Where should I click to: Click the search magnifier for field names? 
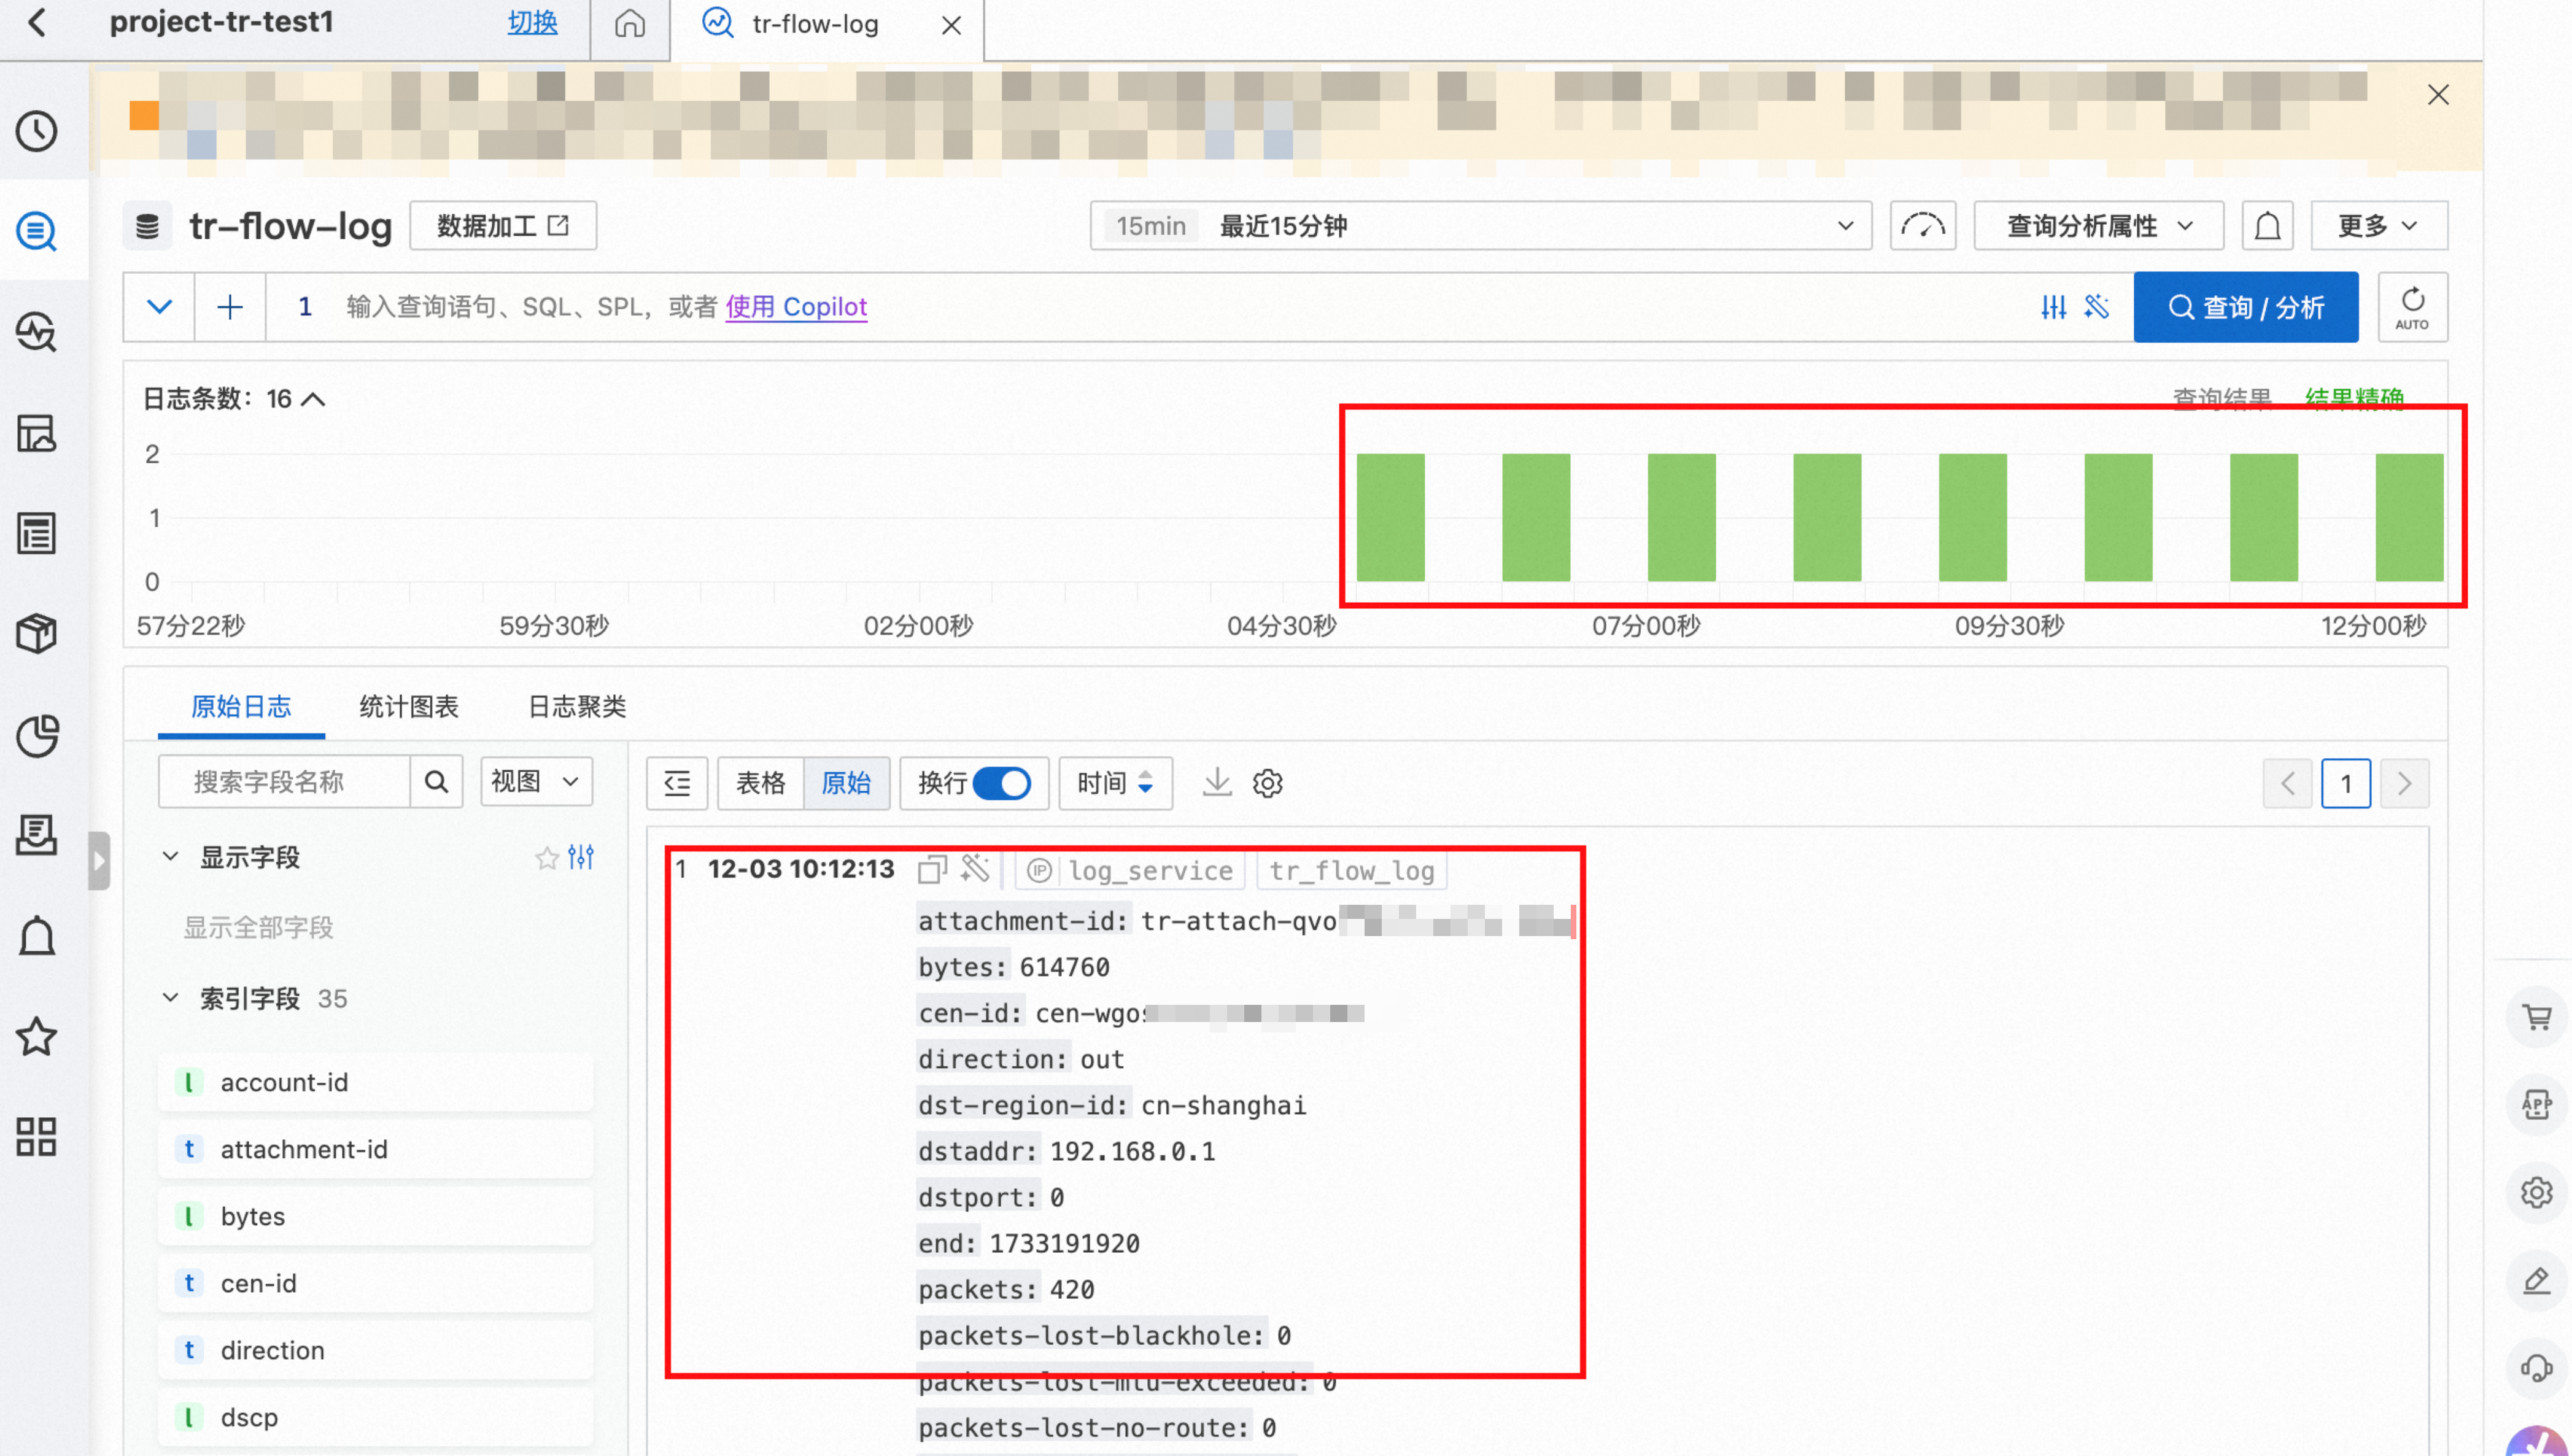(436, 781)
